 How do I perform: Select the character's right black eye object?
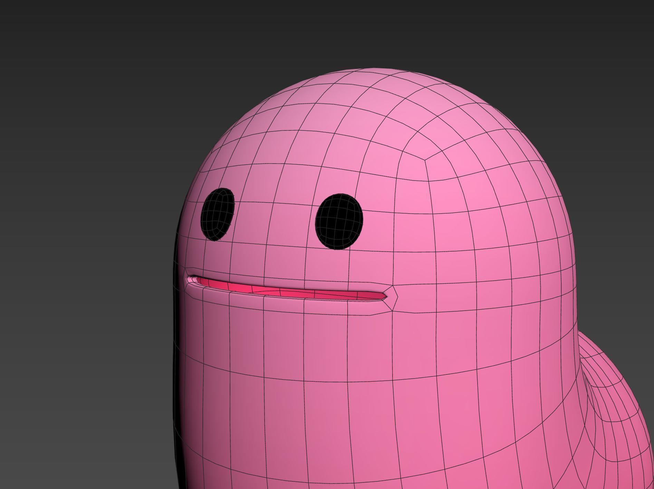tap(339, 222)
